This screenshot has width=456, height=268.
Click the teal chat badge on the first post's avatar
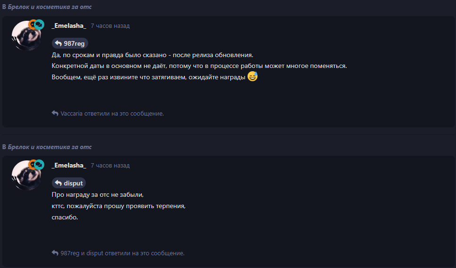[x=39, y=25]
